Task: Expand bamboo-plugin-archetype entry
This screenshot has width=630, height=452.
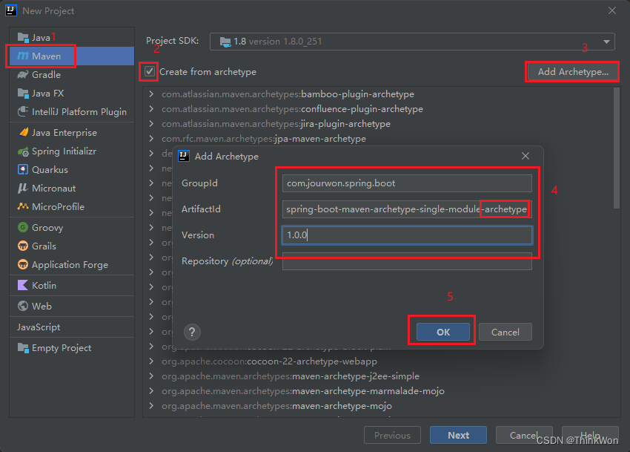Action: (x=151, y=94)
